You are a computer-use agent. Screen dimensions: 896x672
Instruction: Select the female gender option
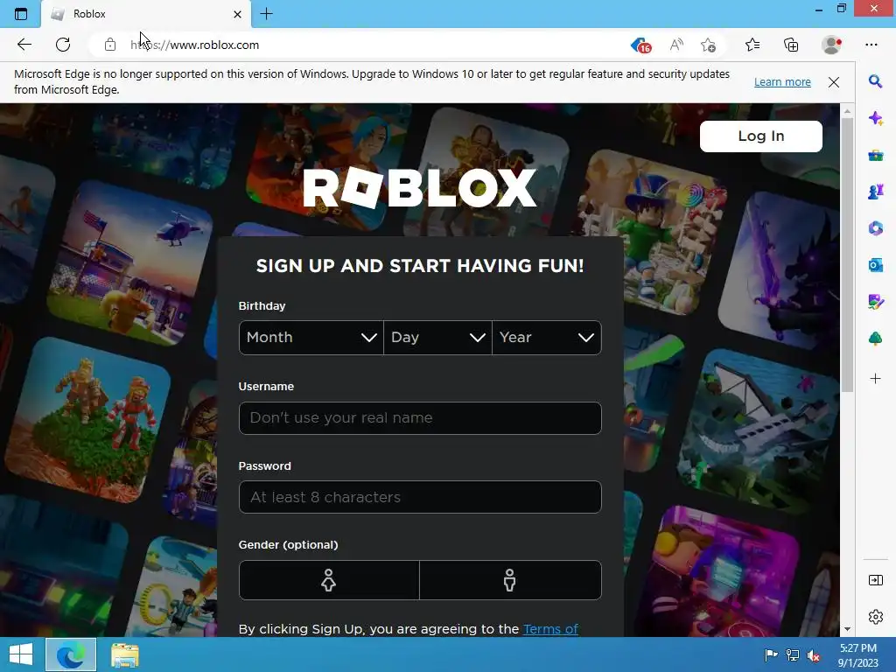[329, 580]
